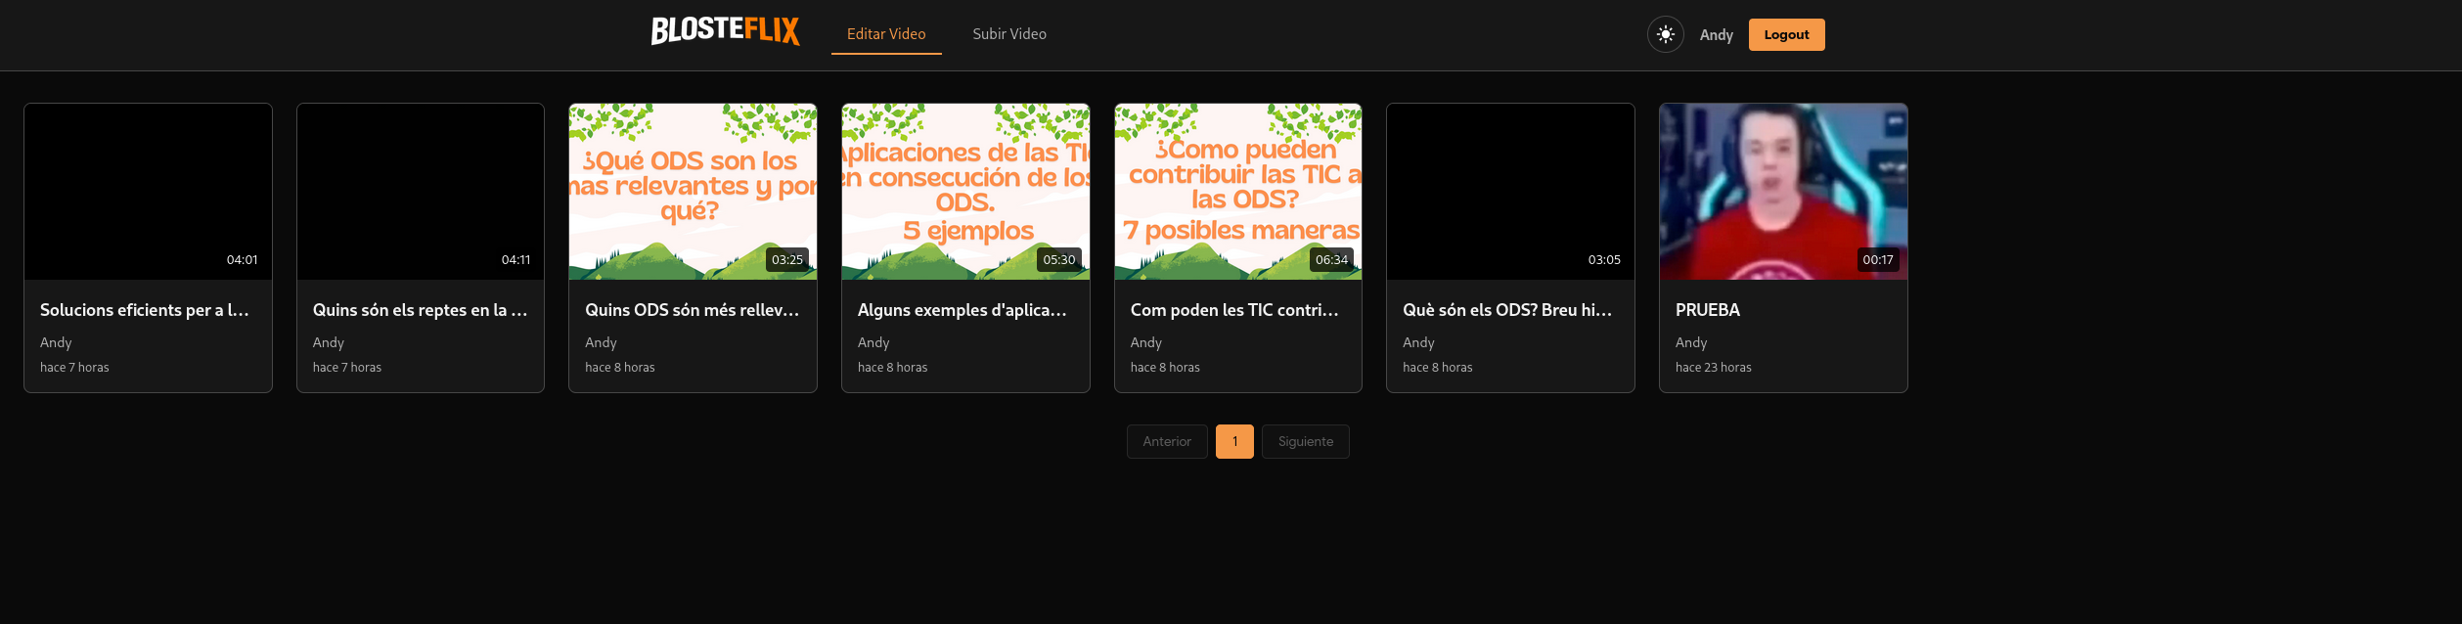Click the black thumbnail with 04:11 duration

coord(420,191)
